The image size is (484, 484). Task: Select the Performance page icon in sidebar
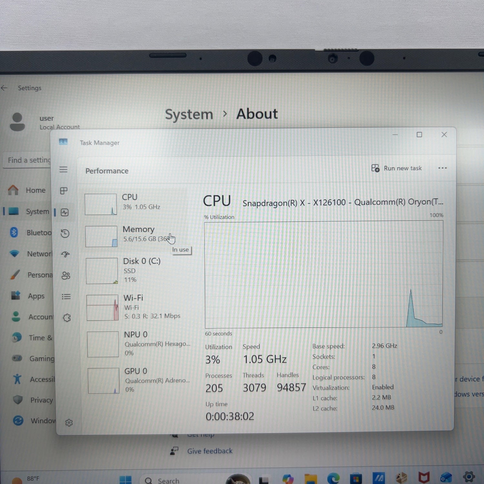pos(65,212)
